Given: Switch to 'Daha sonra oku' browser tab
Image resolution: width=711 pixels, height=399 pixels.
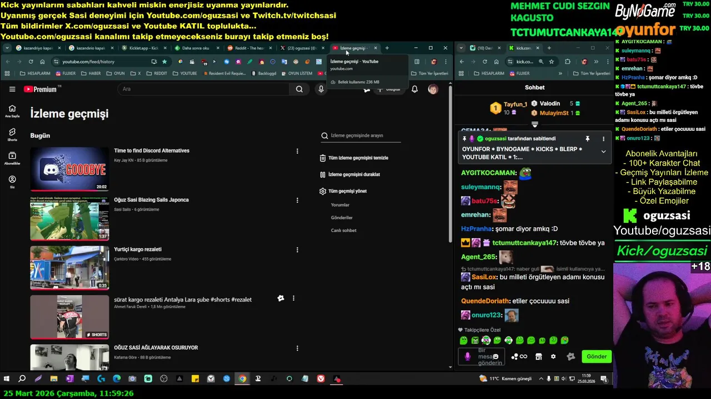Looking at the screenshot, I should [x=196, y=48].
